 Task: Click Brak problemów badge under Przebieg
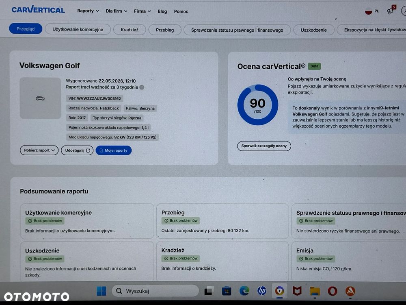pyautogui.click(x=181, y=221)
